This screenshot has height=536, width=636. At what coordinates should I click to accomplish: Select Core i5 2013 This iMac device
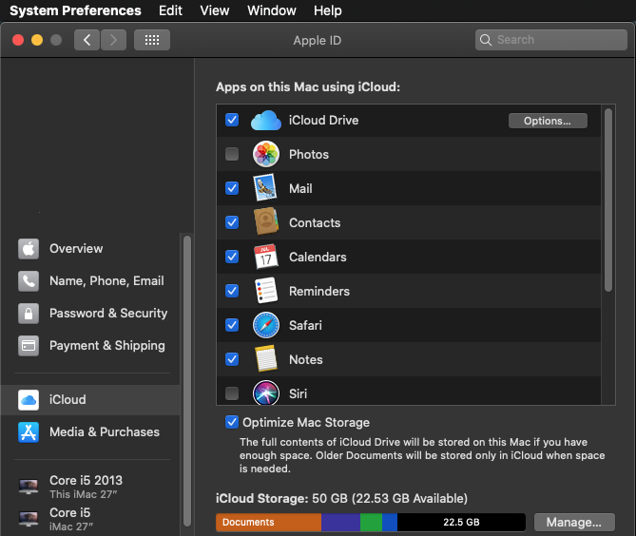(90, 487)
